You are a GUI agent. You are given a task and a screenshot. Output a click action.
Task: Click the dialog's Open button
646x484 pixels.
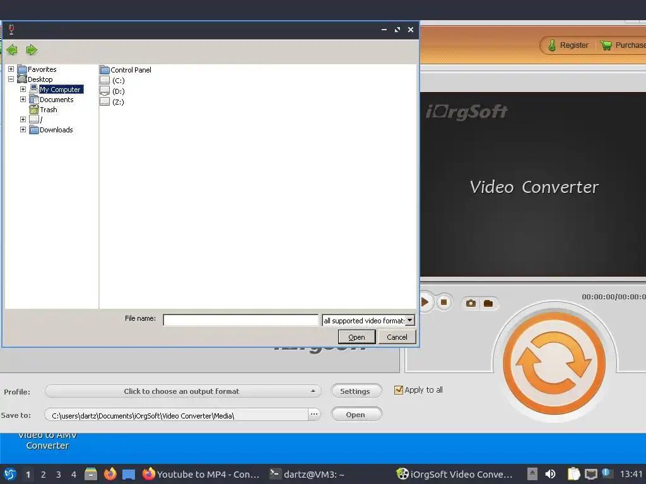click(x=357, y=337)
